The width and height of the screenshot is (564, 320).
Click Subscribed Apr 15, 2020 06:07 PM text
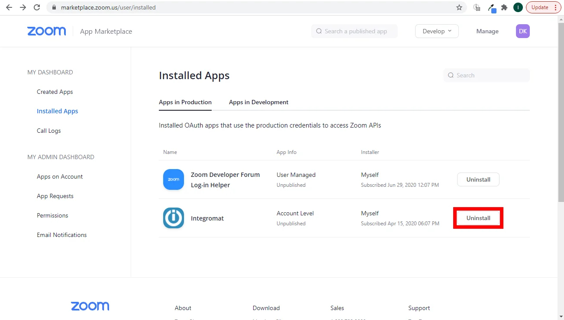(400, 224)
